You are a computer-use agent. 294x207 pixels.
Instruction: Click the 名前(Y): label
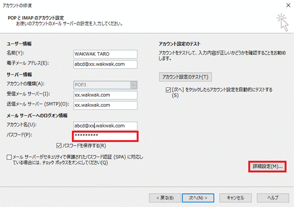point(16,53)
